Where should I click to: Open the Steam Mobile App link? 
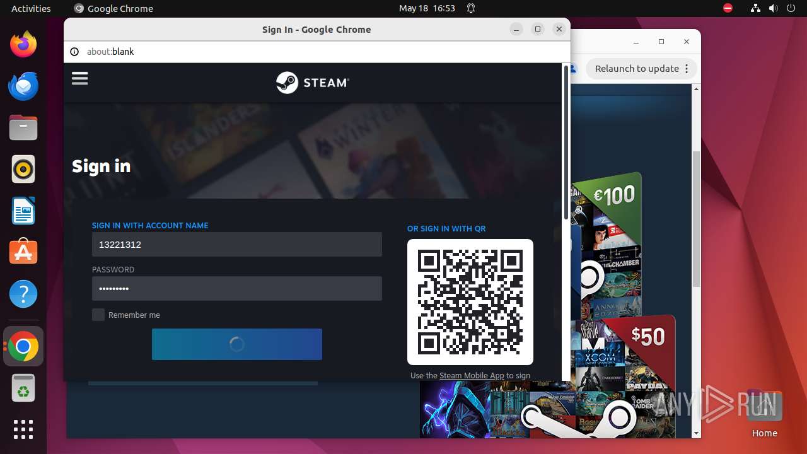pyautogui.click(x=472, y=375)
